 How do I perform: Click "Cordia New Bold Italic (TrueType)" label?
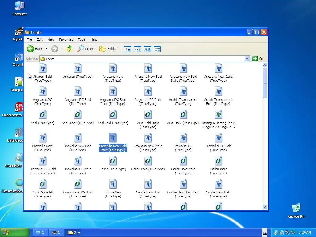coord(183,194)
